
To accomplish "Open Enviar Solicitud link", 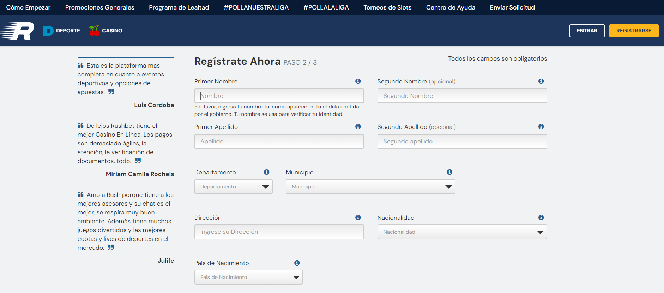I will [512, 7].
